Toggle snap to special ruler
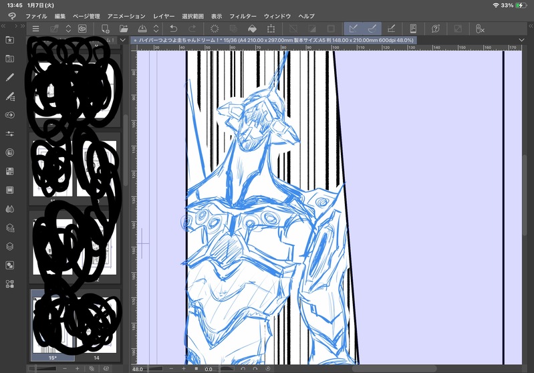Image resolution: width=534 pixels, height=373 pixels. coord(372,29)
